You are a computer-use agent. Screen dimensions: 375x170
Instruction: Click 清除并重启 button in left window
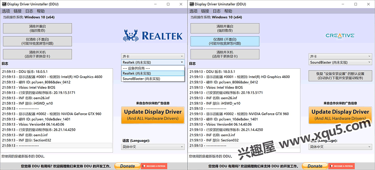point(37,28)
